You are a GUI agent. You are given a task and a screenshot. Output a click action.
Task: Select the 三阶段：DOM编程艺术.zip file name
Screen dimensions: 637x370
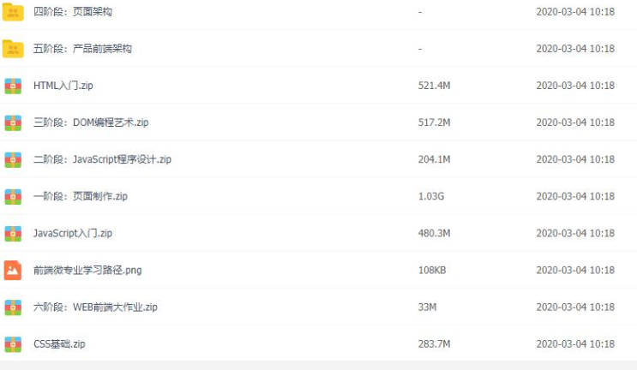pos(91,122)
